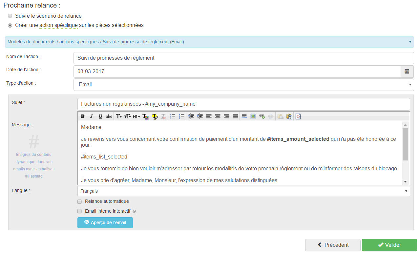
Task: Toggle italic formatting in the editor
Action: point(92,116)
